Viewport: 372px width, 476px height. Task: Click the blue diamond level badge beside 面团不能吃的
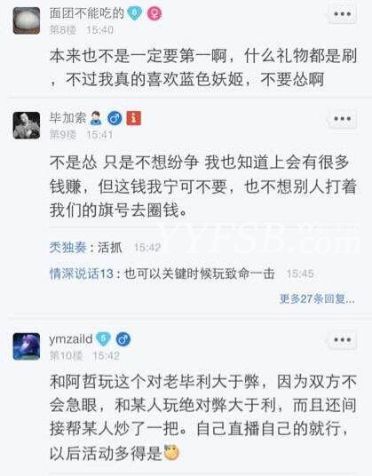click(x=135, y=13)
